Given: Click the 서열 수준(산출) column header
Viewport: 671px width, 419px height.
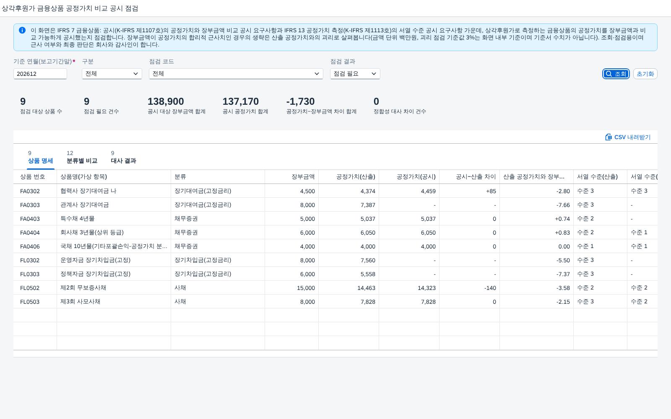Looking at the screenshot, I should 601,177.
